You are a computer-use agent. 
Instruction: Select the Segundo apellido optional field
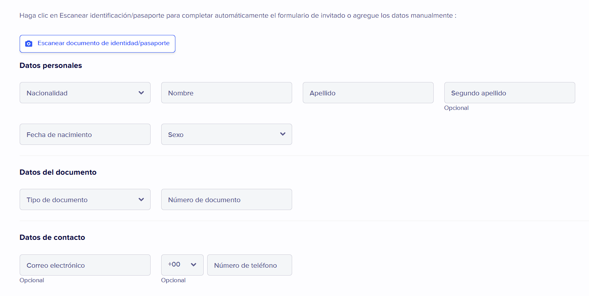click(x=510, y=93)
